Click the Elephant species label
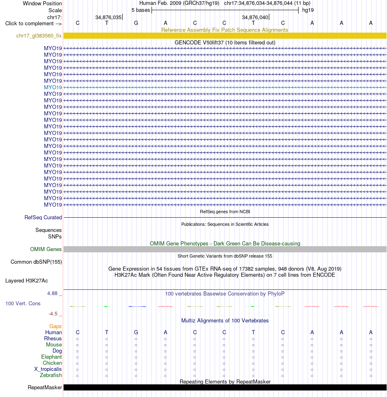Viewport: 387px width, 397px height. (x=51, y=357)
